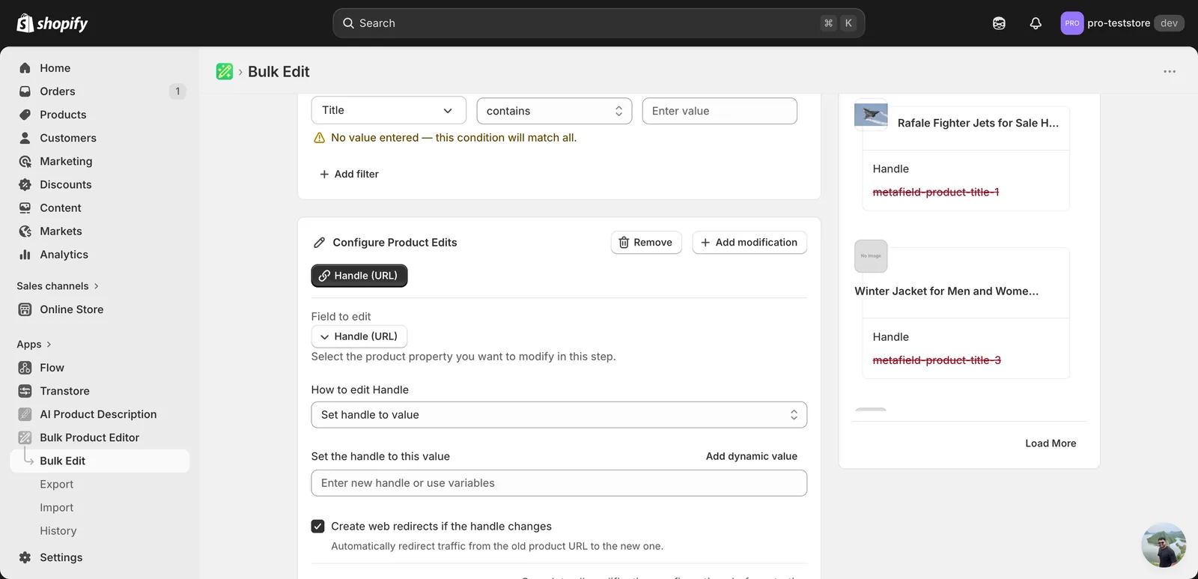Click the Products tag icon
The height and width of the screenshot is (579, 1198).
pyautogui.click(x=25, y=115)
